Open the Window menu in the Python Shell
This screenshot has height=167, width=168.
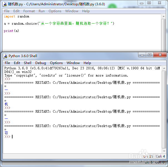pyautogui.click(x=73, y=63)
